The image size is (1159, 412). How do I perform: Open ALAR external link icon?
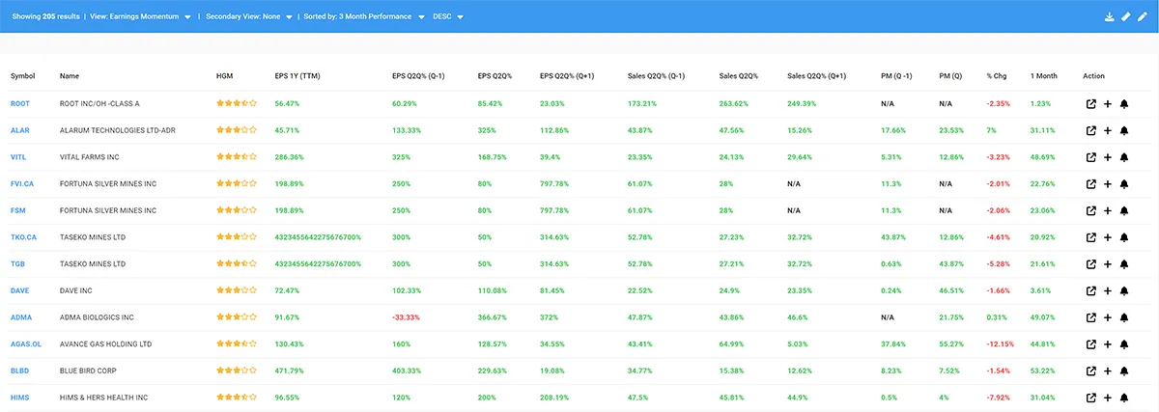(1091, 129)
